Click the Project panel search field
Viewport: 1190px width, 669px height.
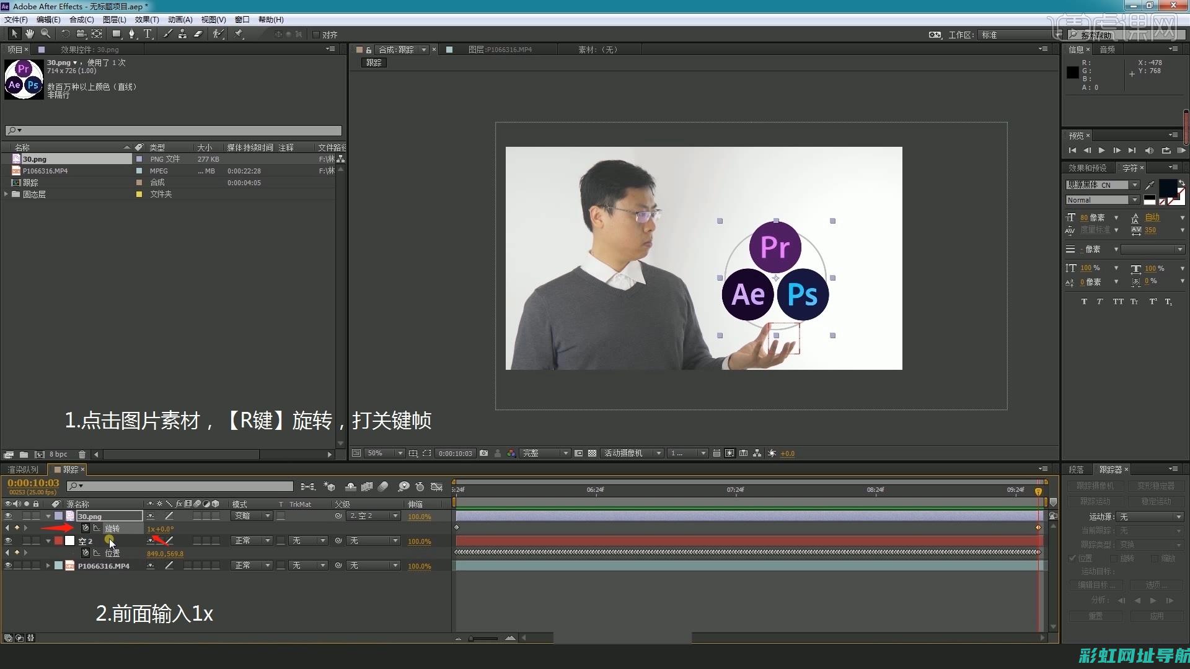coord(174,131)
